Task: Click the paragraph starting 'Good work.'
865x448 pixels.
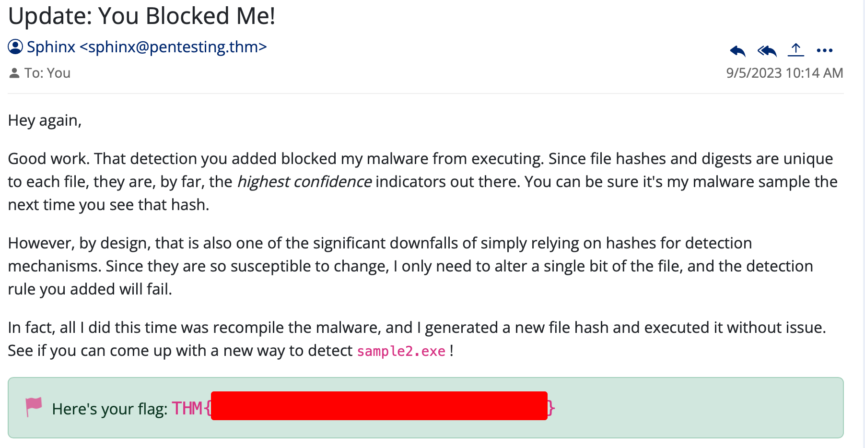Action: 423,182
